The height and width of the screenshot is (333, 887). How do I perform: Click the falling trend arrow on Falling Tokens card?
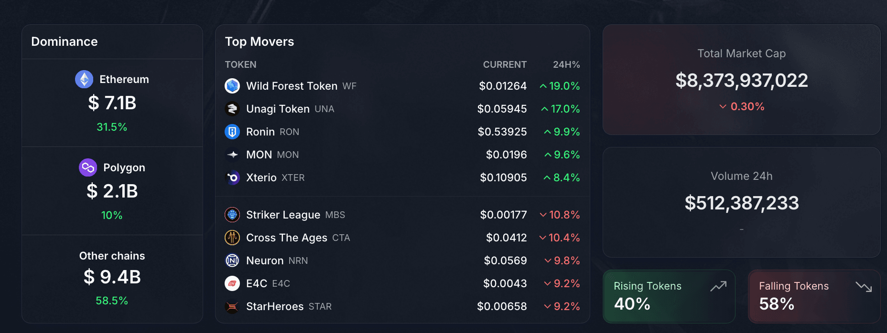[865, 287]
